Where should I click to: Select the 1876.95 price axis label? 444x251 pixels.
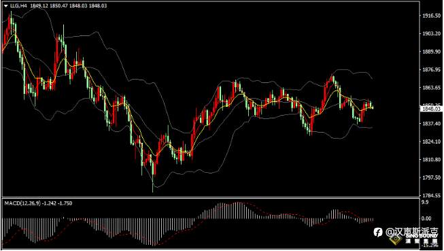click(431, 69)
